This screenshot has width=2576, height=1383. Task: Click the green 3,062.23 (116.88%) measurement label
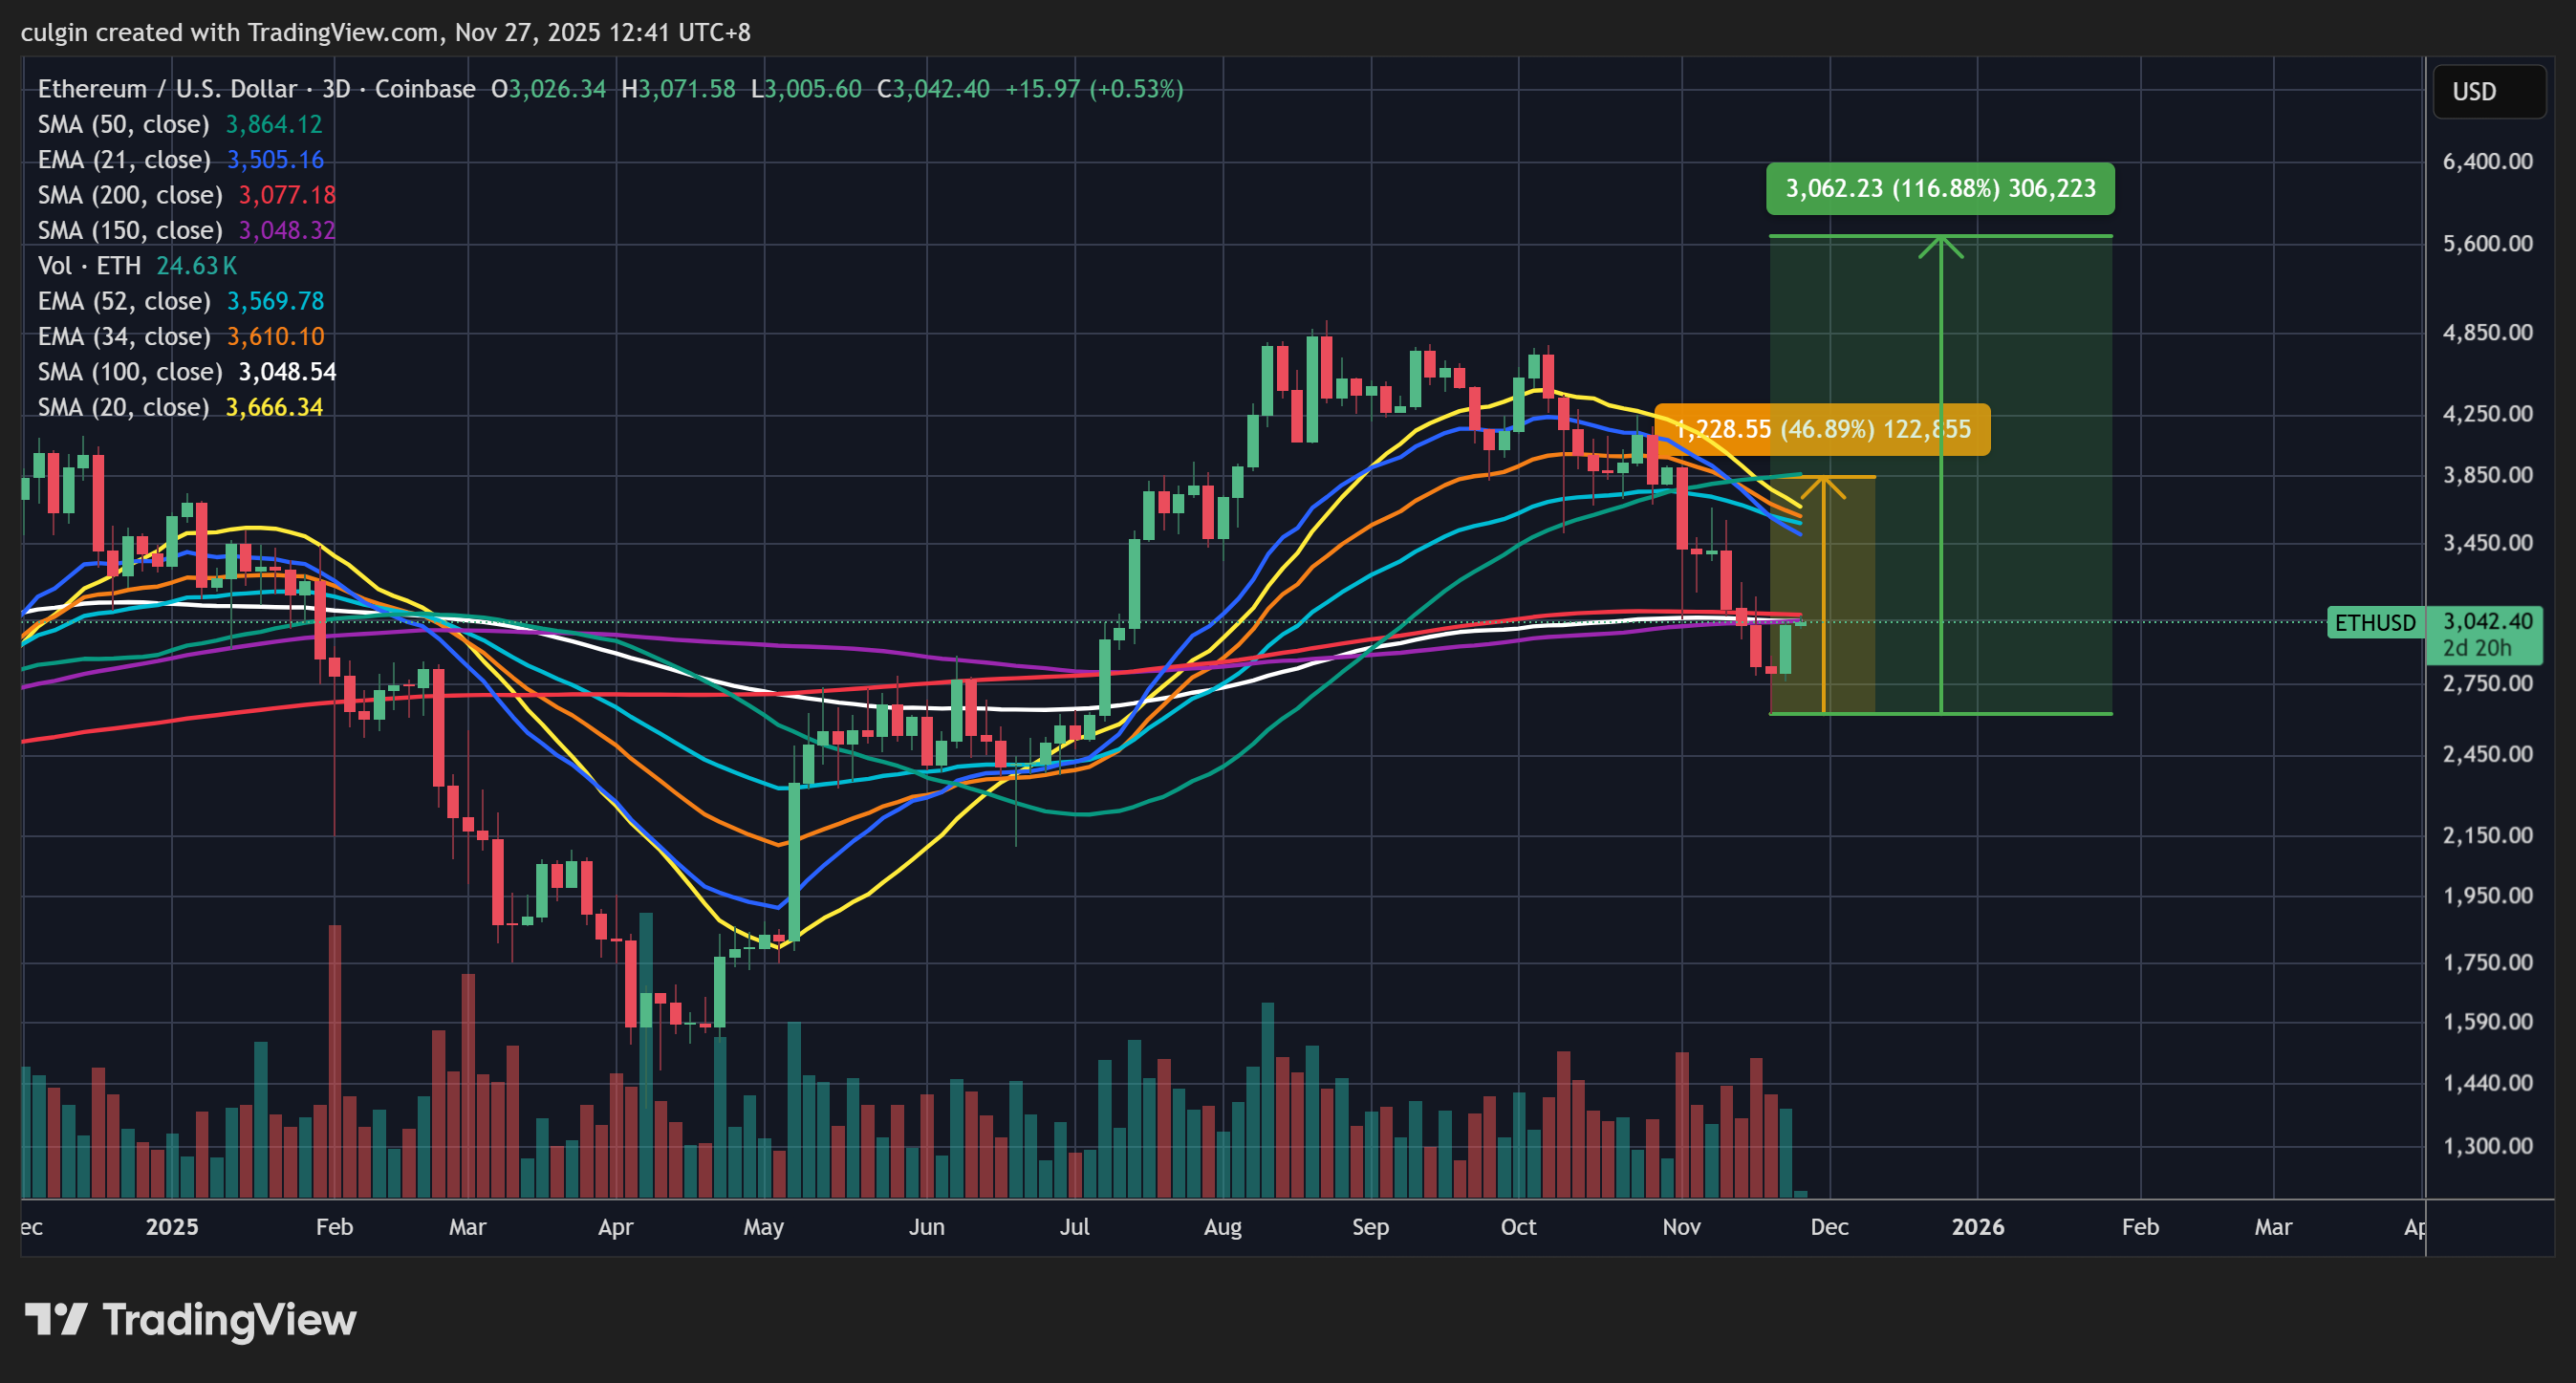point(1940,188)
